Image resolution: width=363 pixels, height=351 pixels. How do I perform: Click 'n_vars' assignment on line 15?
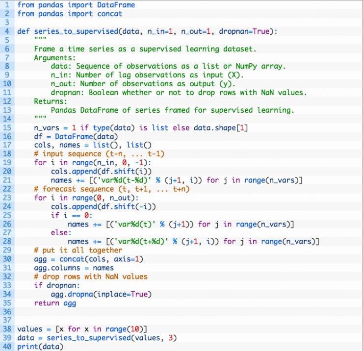pyautogui.click(x=47, y=128)
